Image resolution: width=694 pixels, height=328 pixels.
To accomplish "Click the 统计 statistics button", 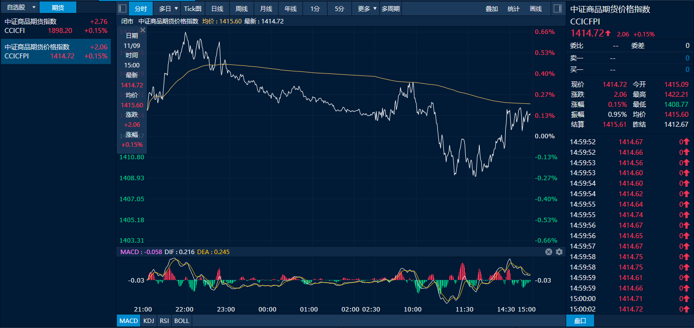I will point(514,8).
